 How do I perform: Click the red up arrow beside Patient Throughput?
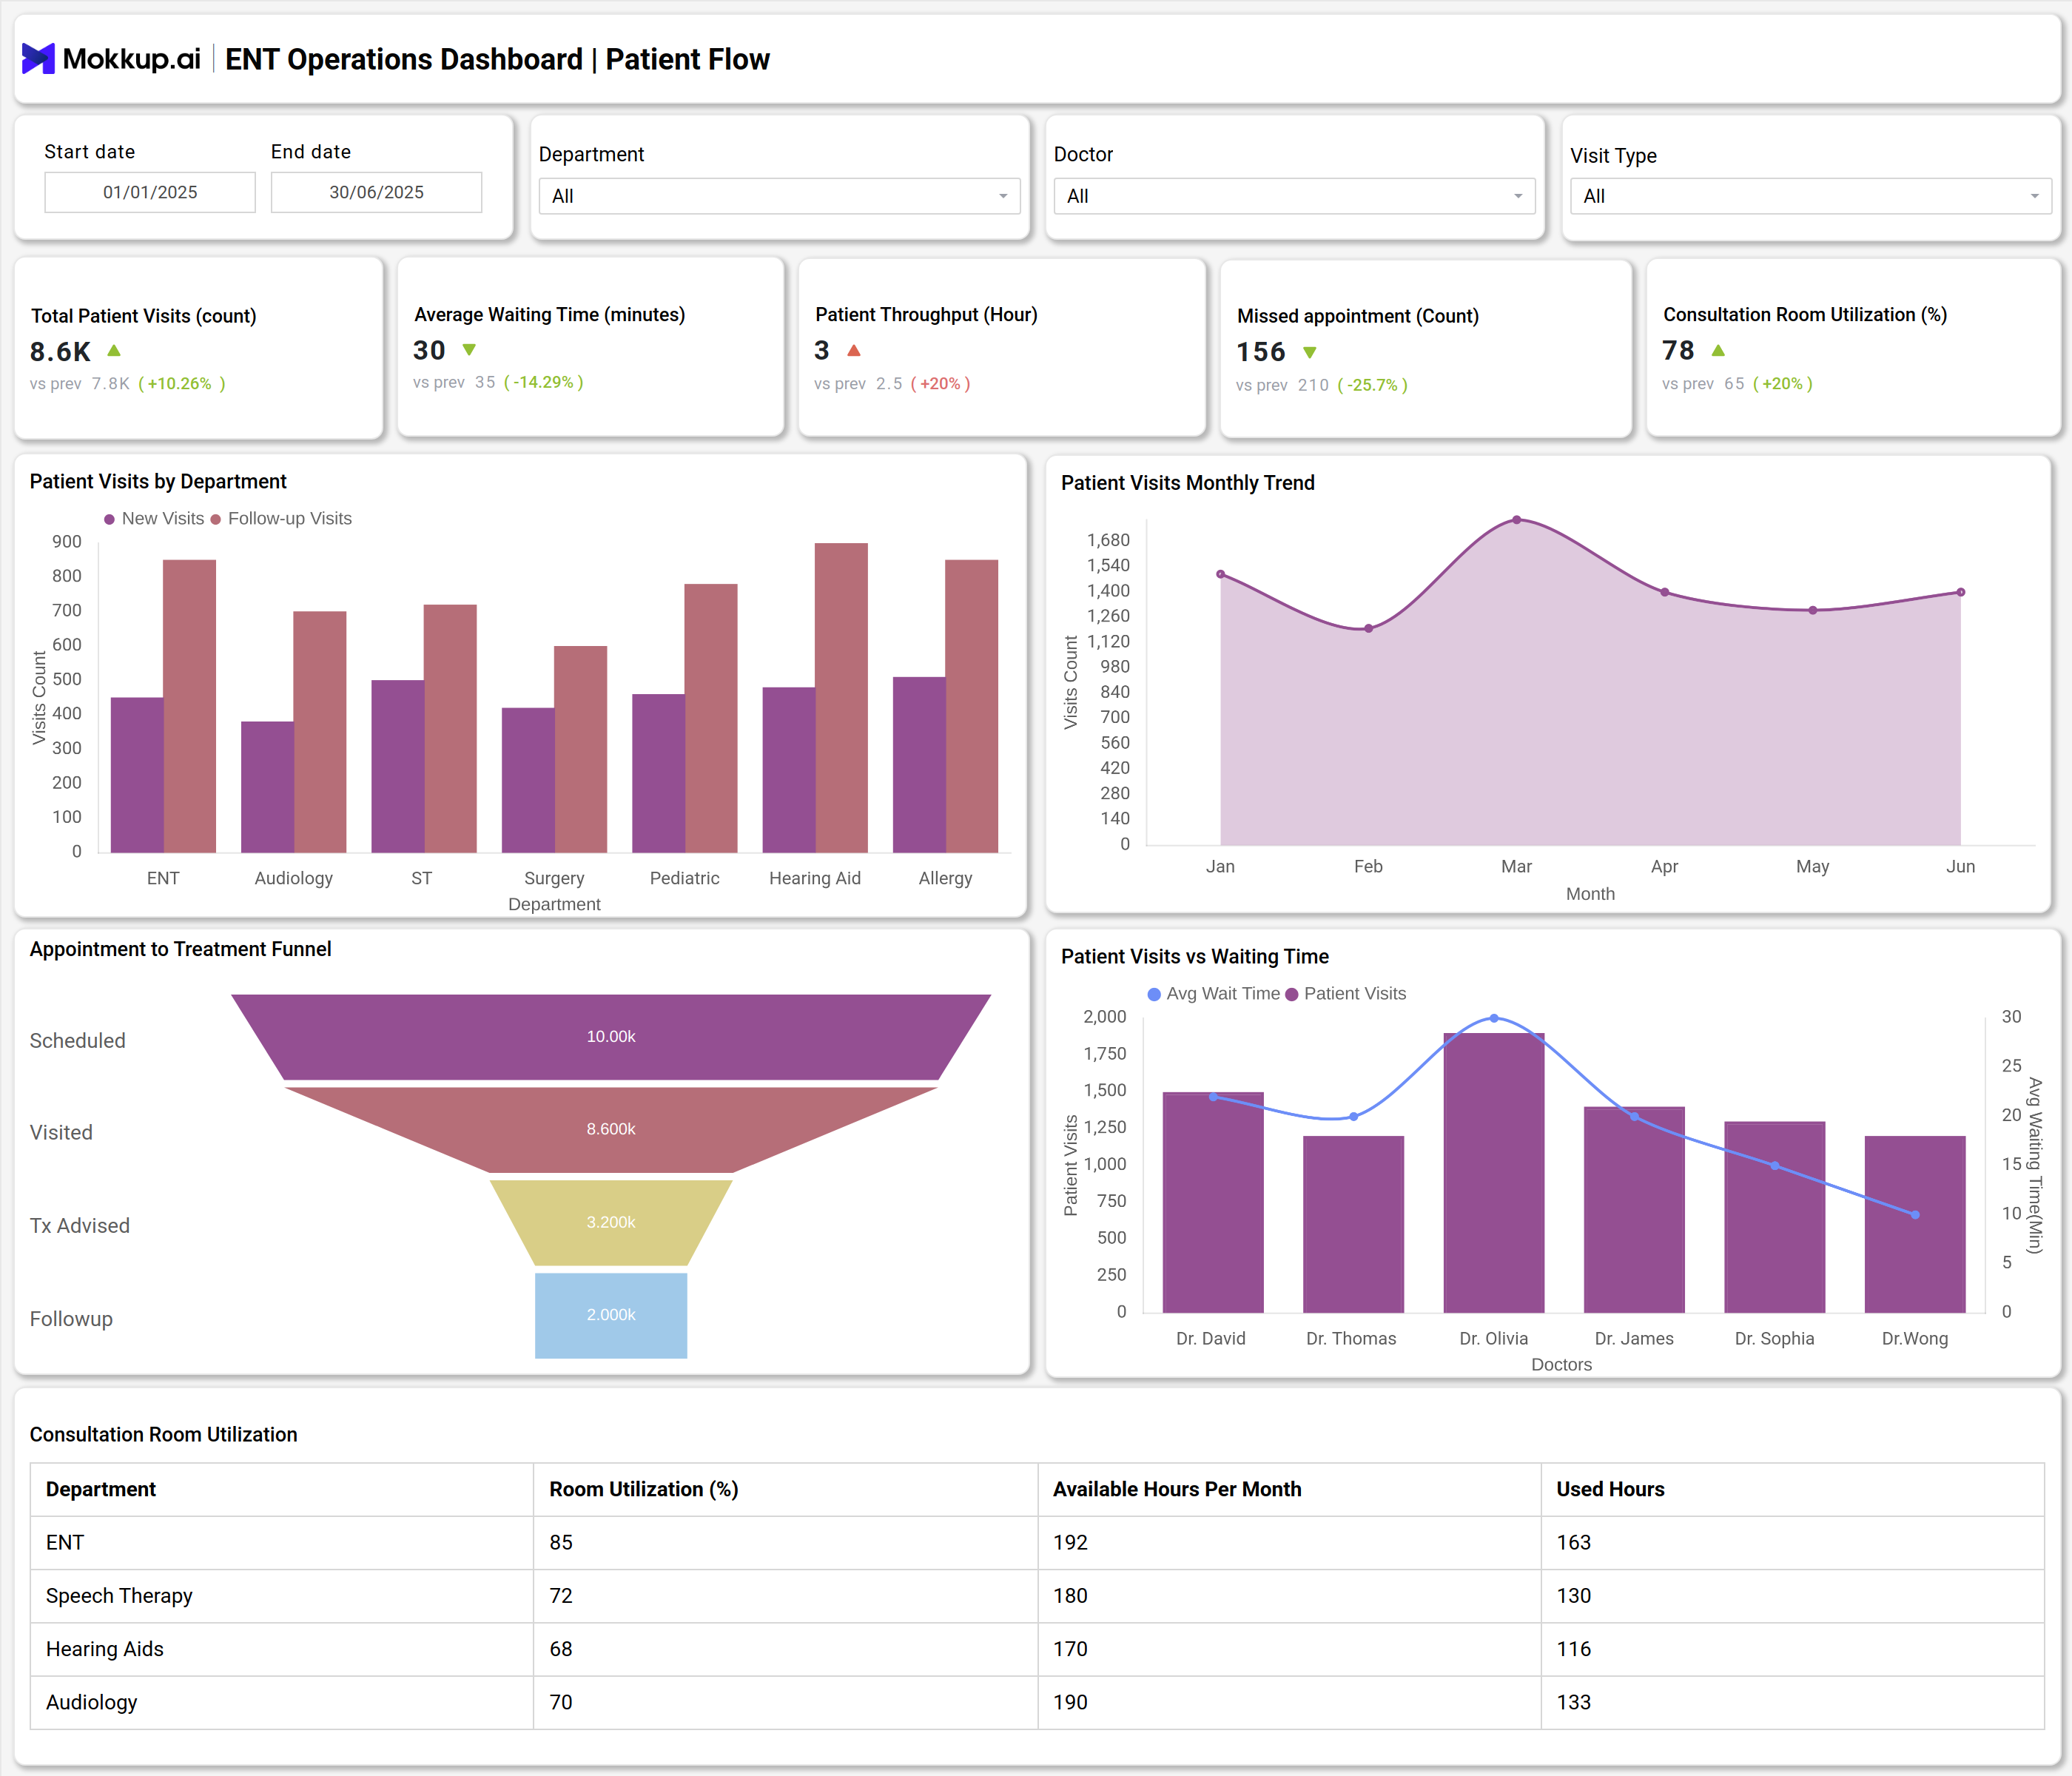[x=854, y=350]
